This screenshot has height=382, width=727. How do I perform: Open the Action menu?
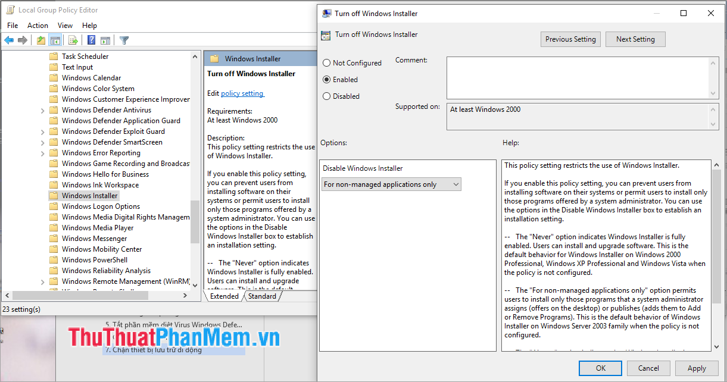(38, 25)
